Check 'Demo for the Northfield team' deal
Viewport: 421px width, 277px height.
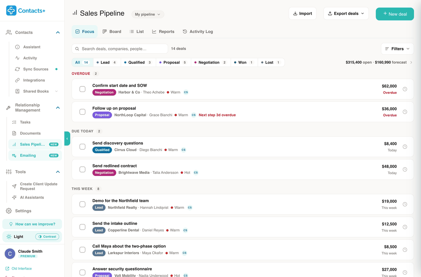[82, 204]
